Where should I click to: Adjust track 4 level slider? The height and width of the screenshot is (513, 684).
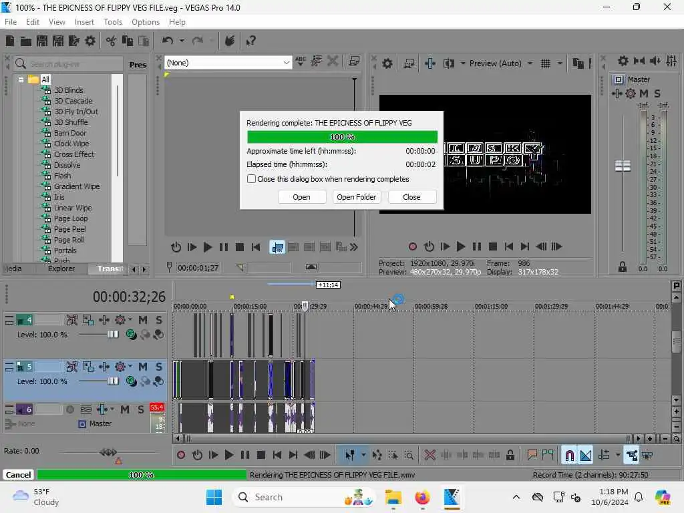tap(112, 334)
